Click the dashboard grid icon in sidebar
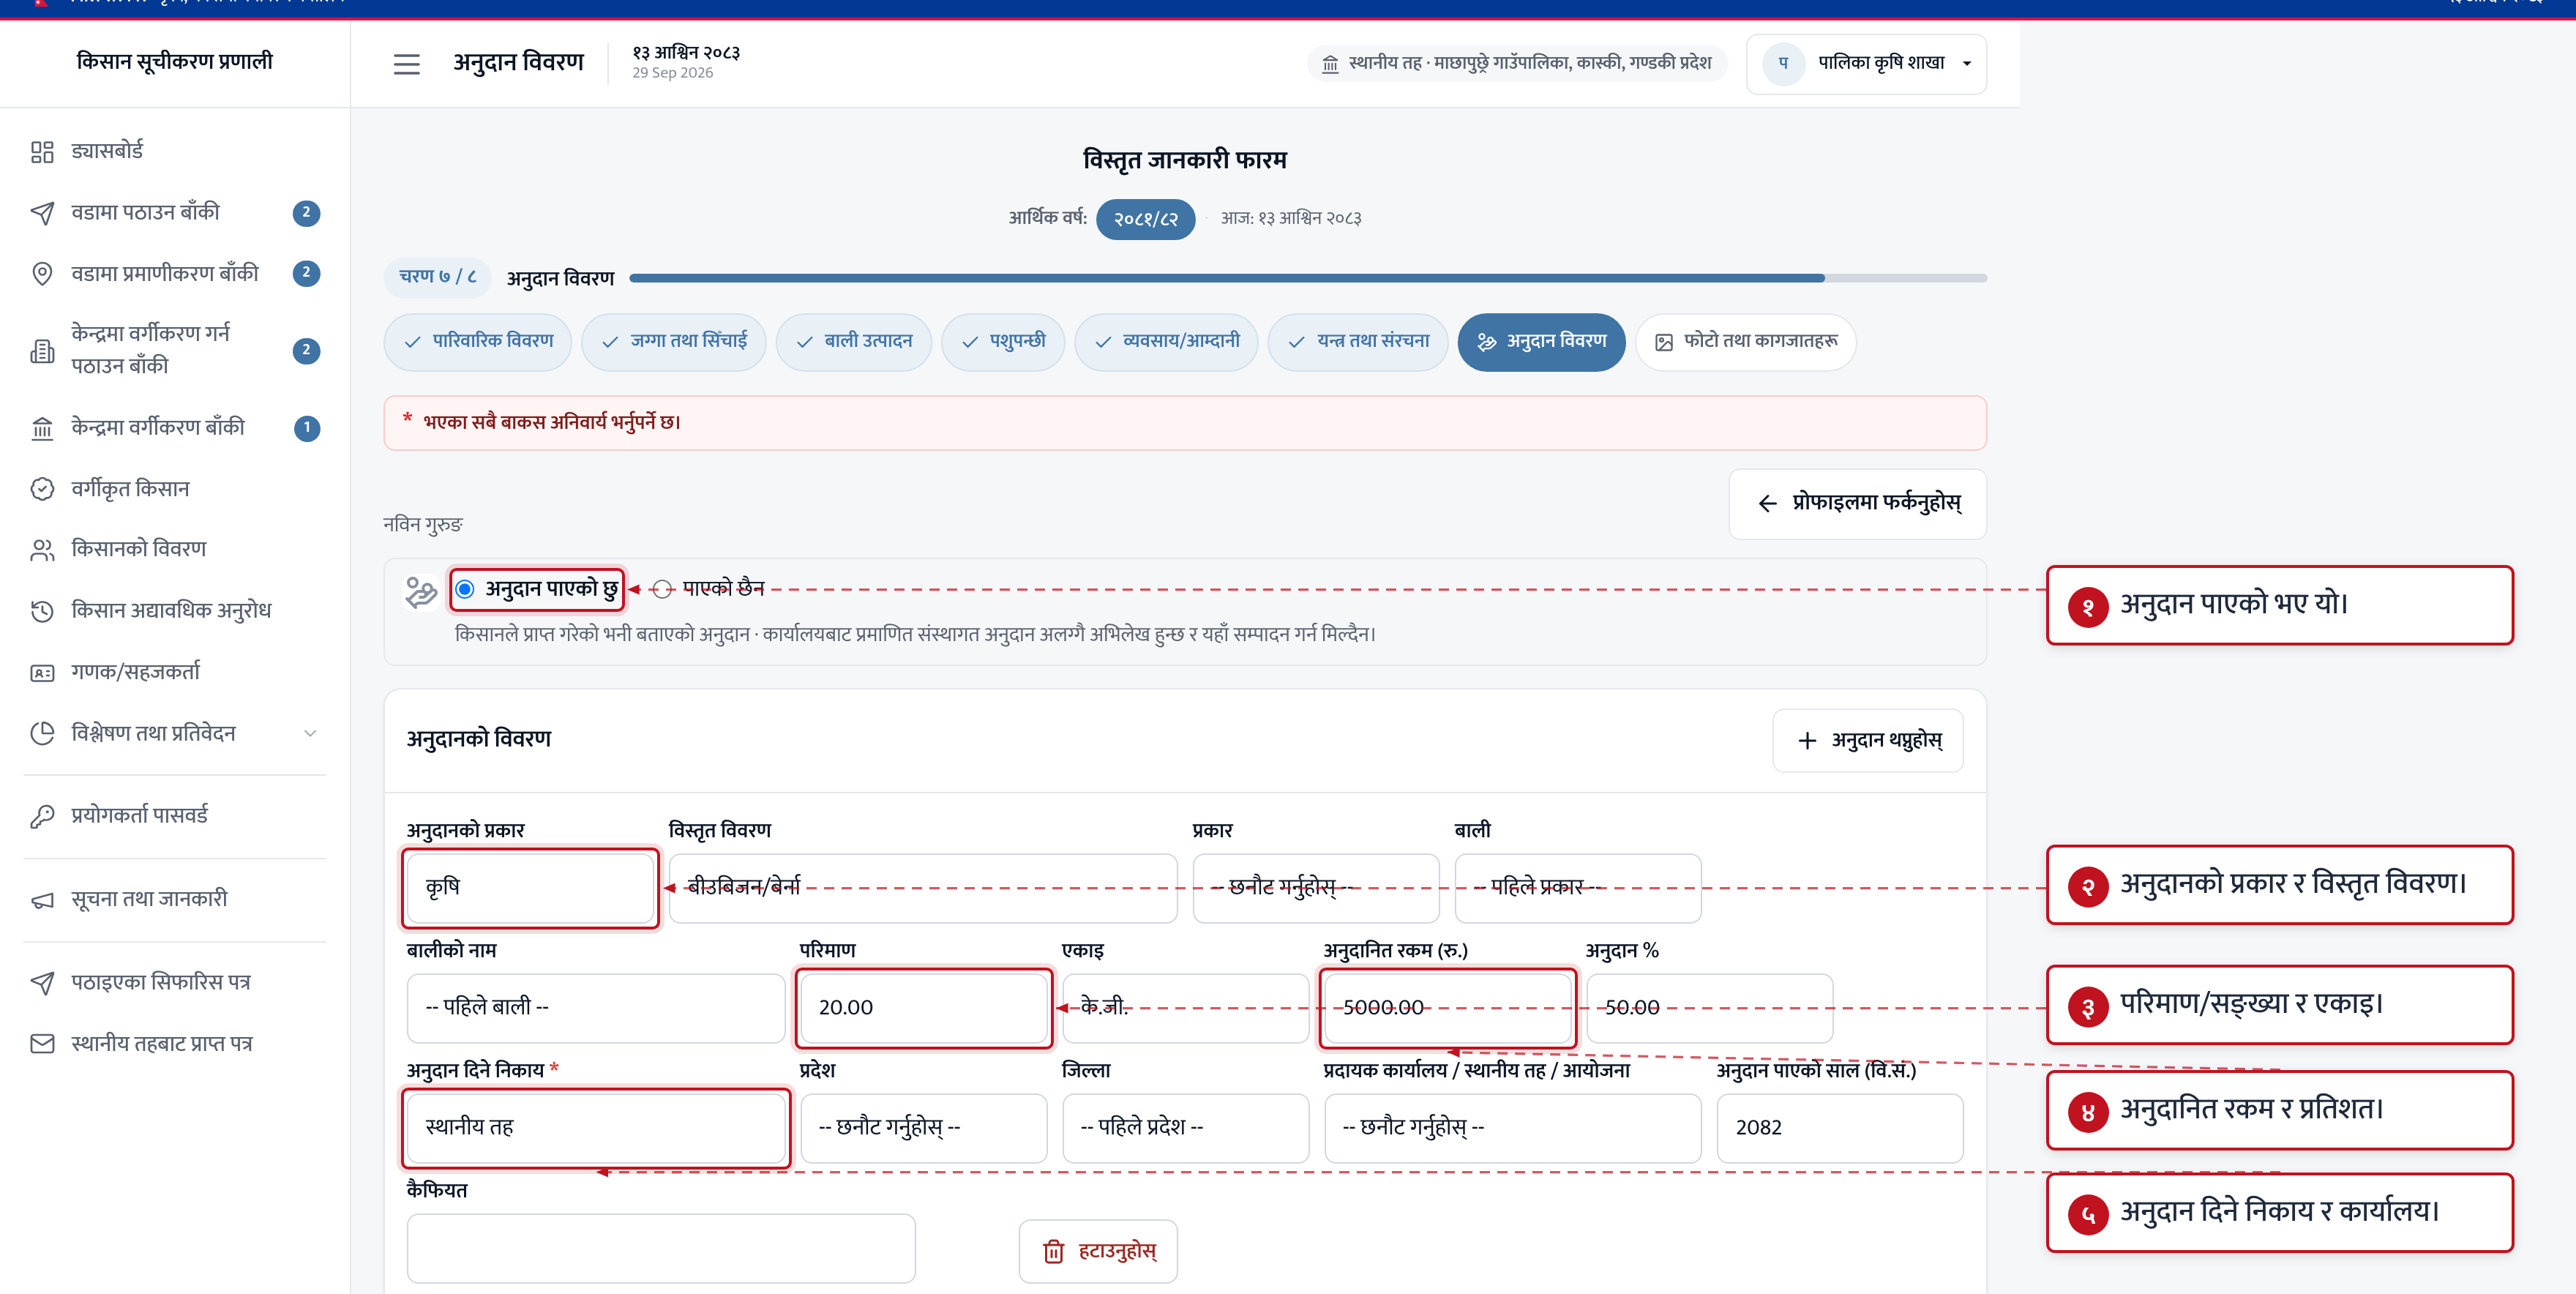This screenshot has height=1294, width=2576. click(42, 152)
